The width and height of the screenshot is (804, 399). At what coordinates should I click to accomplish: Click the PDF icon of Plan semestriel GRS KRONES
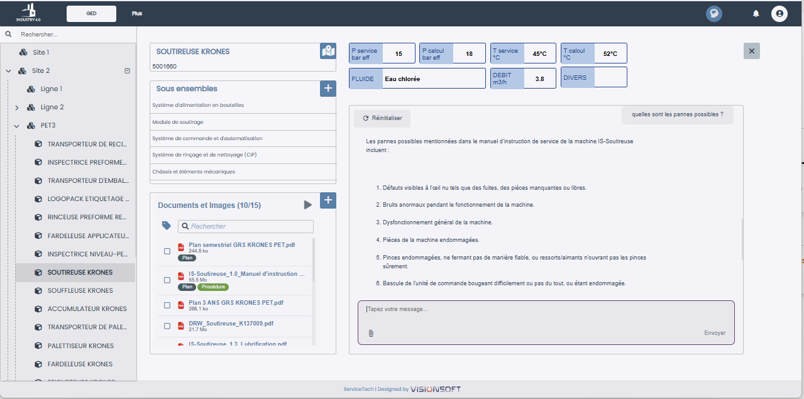[x=181, y=248]
